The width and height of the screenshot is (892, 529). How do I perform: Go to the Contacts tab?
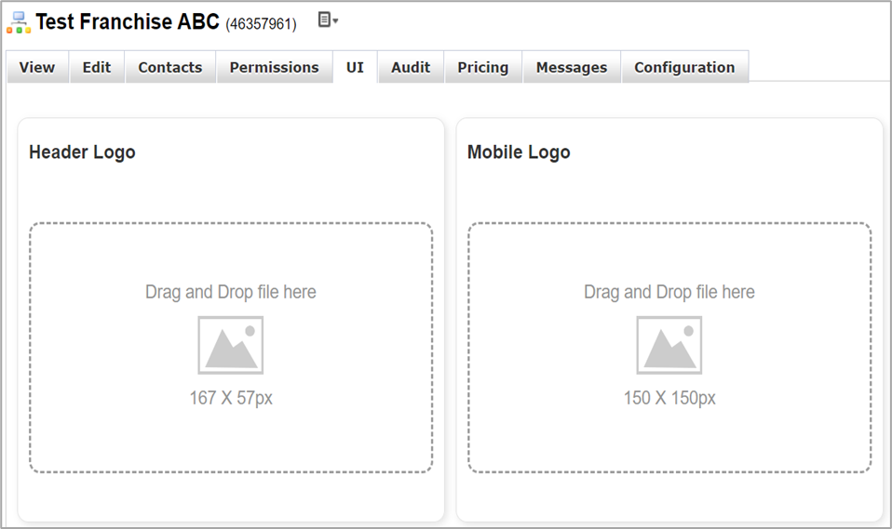170,67
